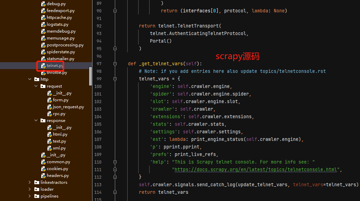Viewport: 360px width, 201px height.
Task: Open the telnetconsole.html docs link
Action: tap(255, 170)
